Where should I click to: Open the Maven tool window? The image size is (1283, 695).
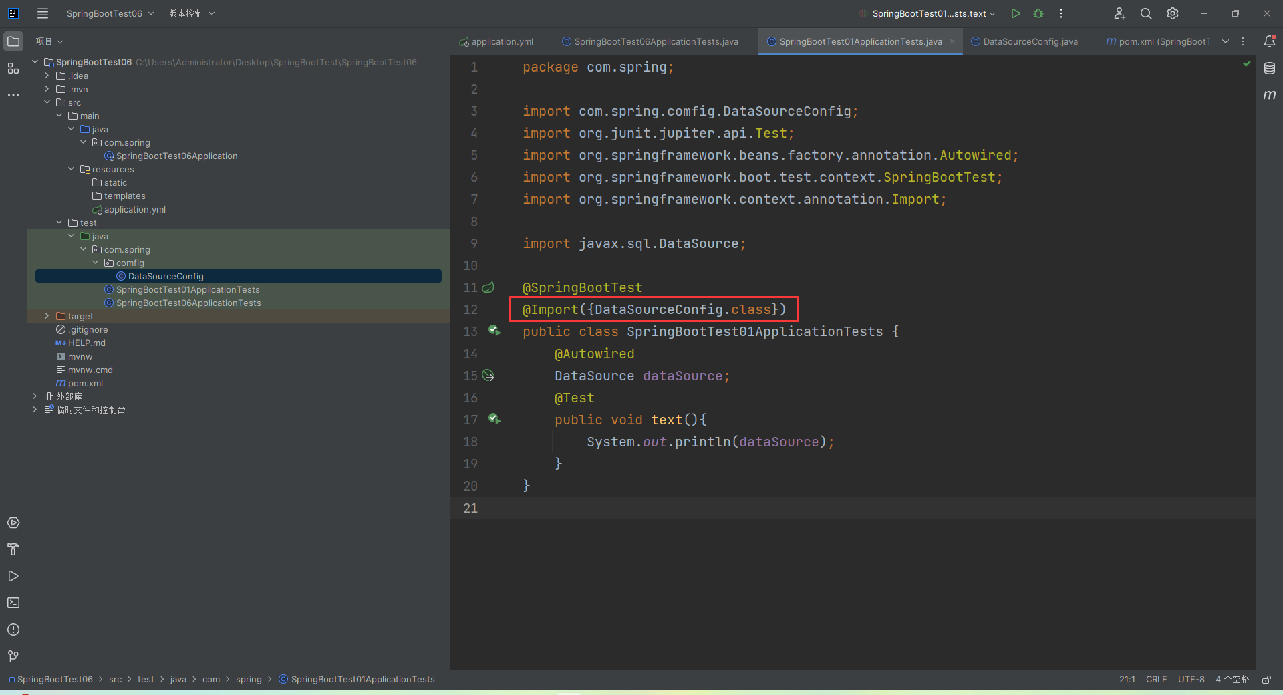click(x=1270, y=95)
